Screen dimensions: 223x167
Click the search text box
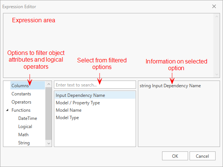[x=95, y=85]
